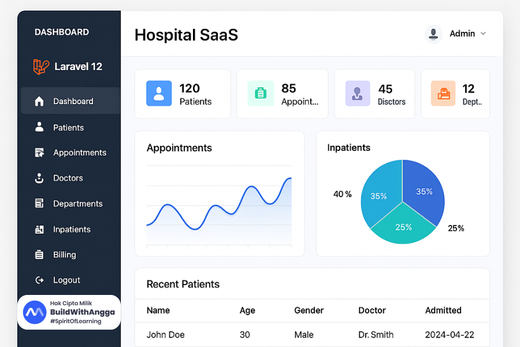Viewport: 520px width, 347px height.
Task: Click the Logout arrow icon
Action: click(x=39, y=280)
